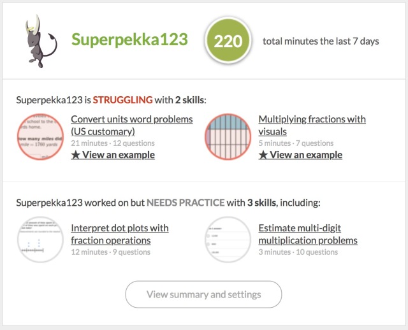Open the Multiplying fractions with visuals thumbnail
Screen dimensions: 408x330
pyautogui.click(x=228, y=137)
